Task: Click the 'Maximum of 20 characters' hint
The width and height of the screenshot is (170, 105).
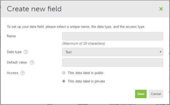Action: click(x=84, y=43)
